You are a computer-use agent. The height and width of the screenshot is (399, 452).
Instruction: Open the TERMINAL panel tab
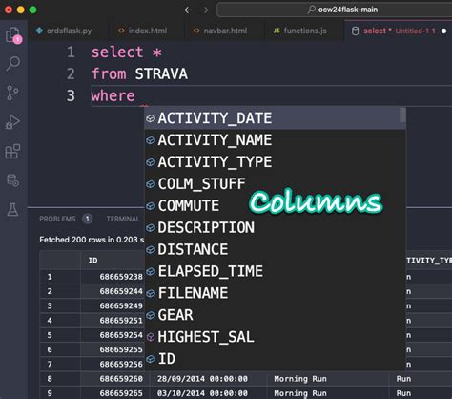coord(123,219)
